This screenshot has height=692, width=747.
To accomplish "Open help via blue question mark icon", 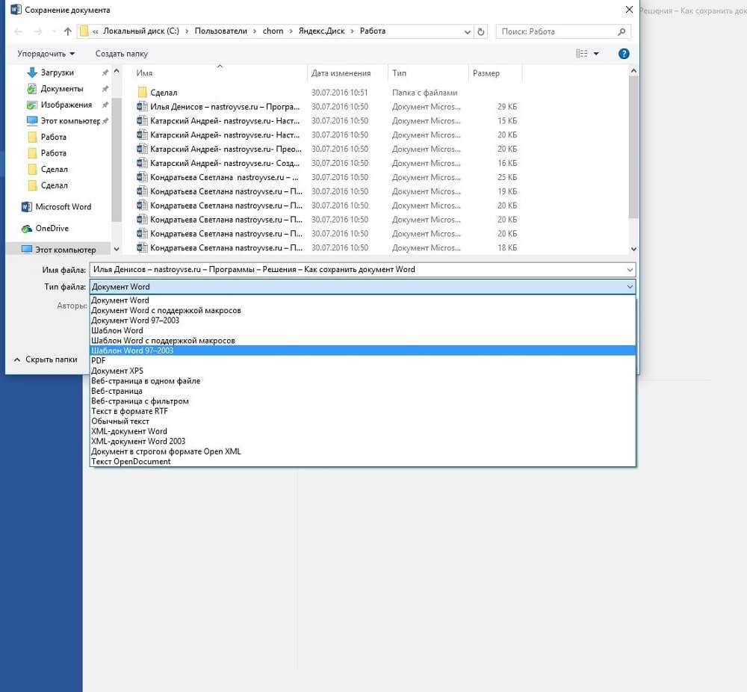I will [624, 54].
